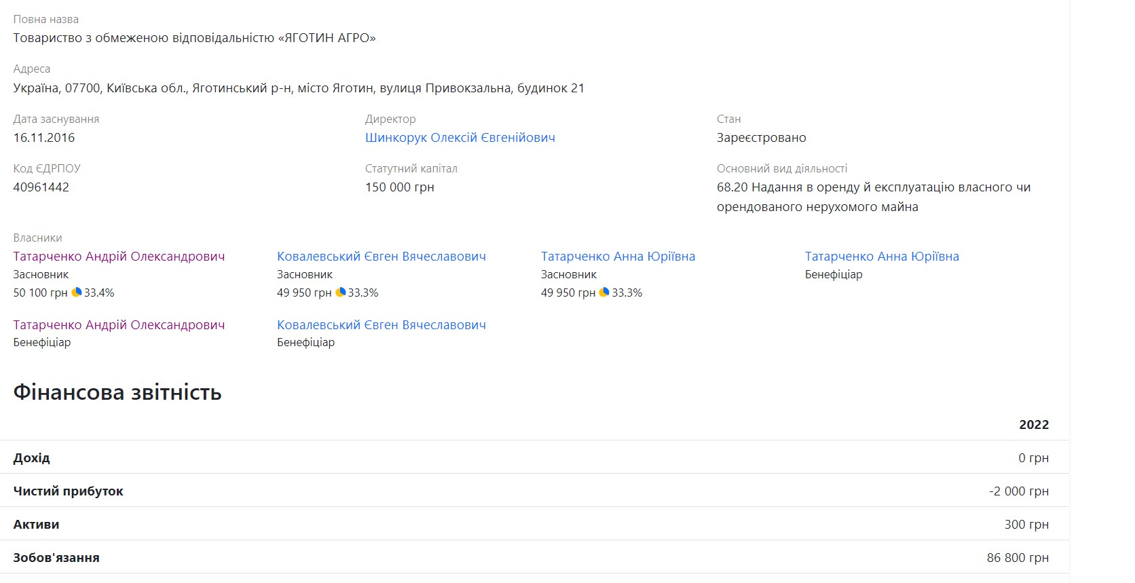Click the company address text

[x=299, y=88]
